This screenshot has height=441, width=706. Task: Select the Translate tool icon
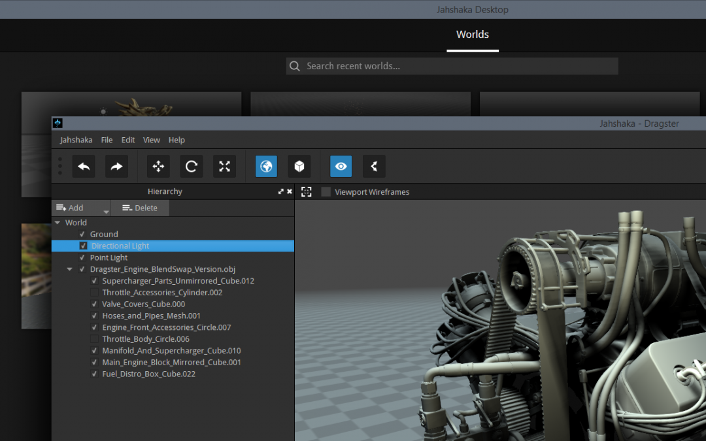pos(158,166)
